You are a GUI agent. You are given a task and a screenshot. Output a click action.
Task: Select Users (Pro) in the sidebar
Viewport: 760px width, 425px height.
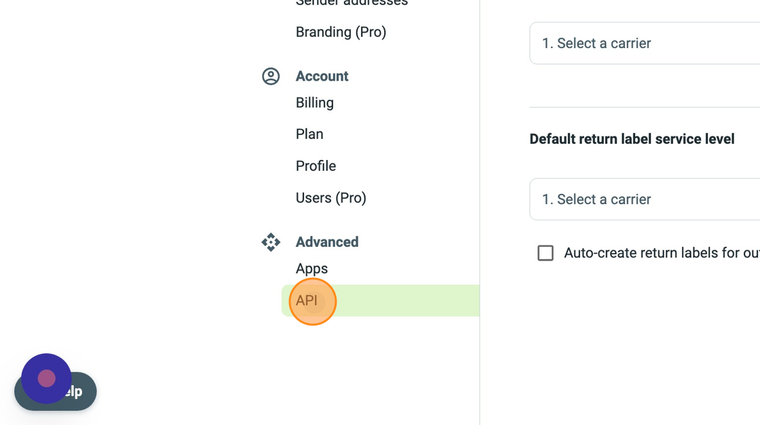tap(330, 197)
